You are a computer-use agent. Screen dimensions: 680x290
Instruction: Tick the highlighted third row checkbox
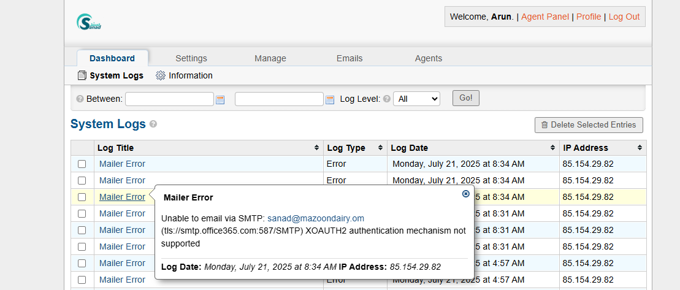[82, 197]
